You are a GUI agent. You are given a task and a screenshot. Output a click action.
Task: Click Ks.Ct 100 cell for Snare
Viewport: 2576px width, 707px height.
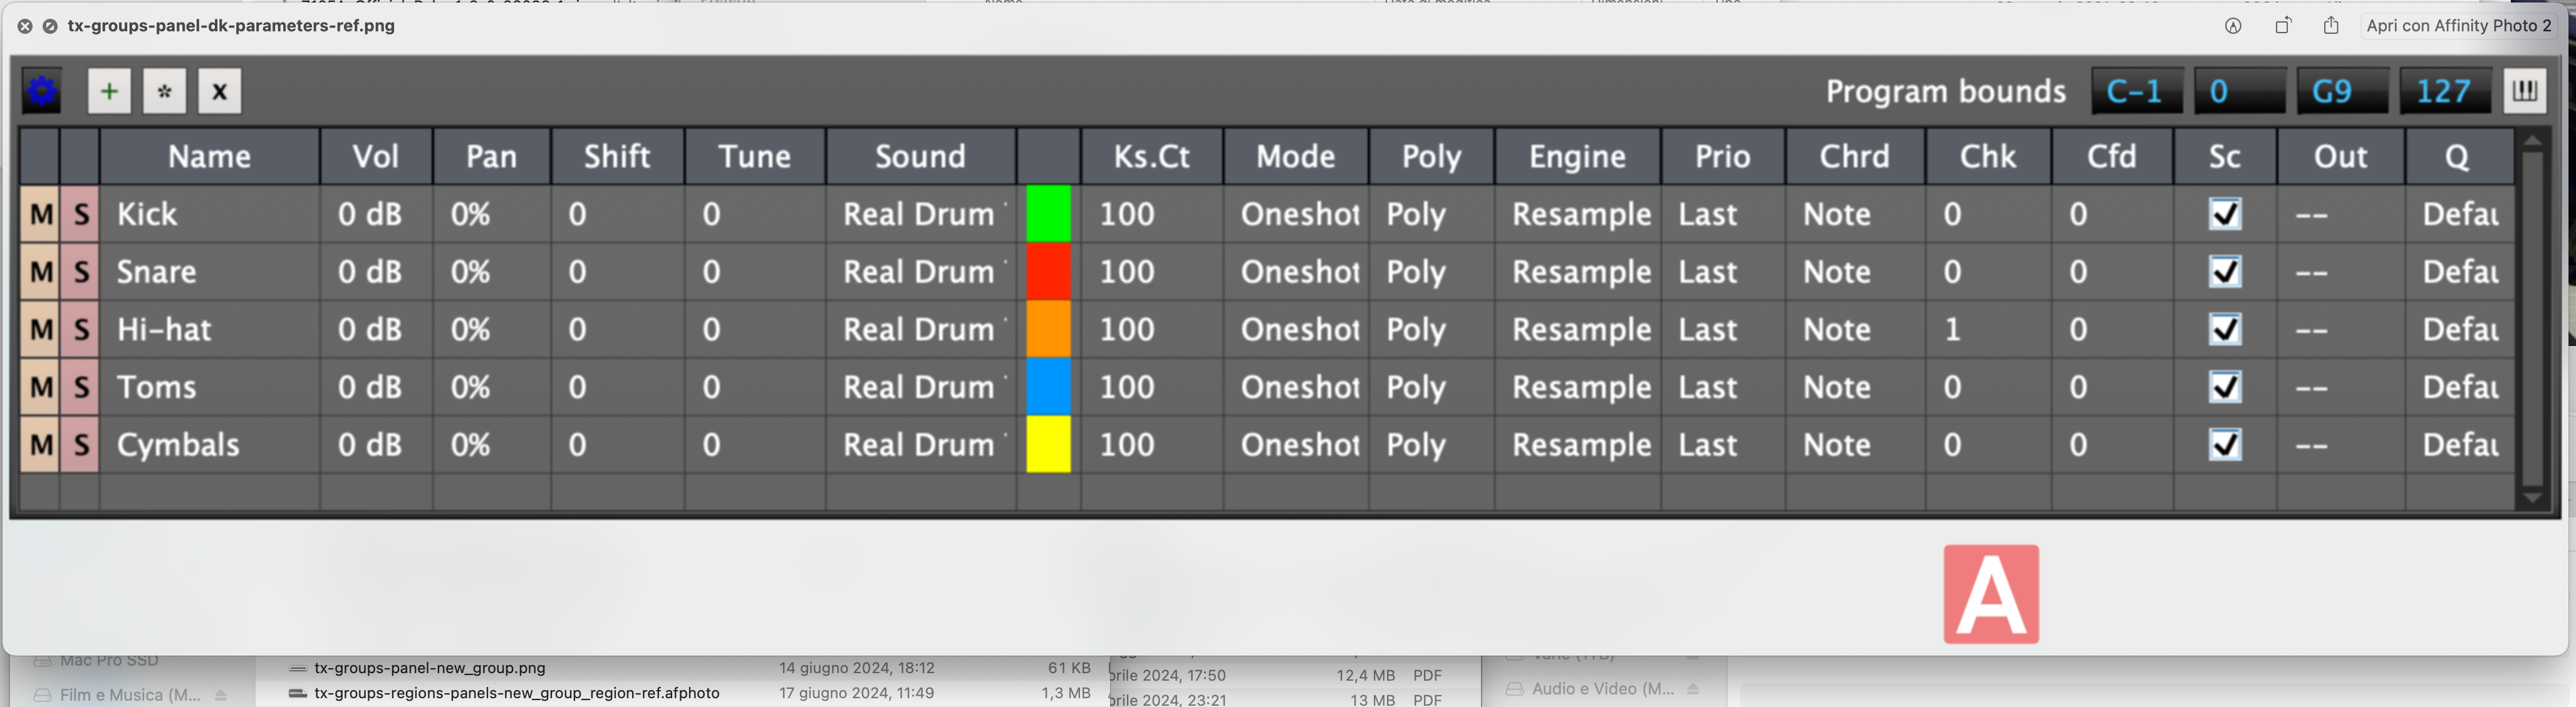1152,272
